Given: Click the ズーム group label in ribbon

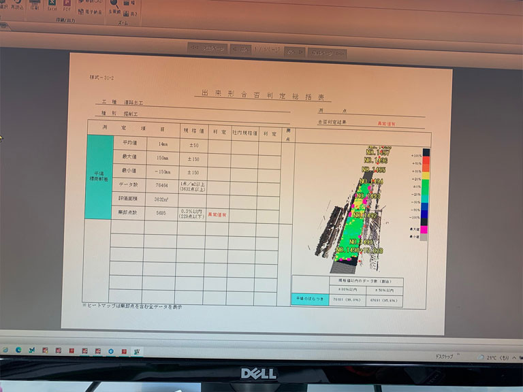Looking at the screenshot, I should 123,22.
